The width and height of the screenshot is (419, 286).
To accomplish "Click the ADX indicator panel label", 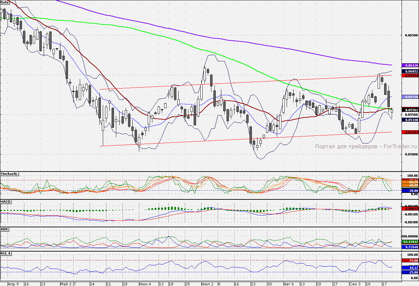I will pyautogui.click(x=4, y=229).
